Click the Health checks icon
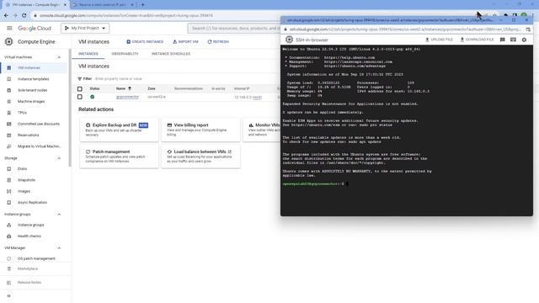539x303 pixels. (9, 237)
